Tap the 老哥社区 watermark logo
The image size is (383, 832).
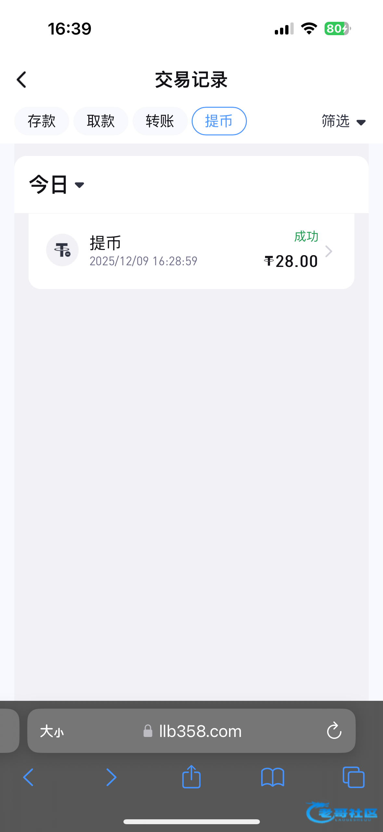(x=342, y=813)
